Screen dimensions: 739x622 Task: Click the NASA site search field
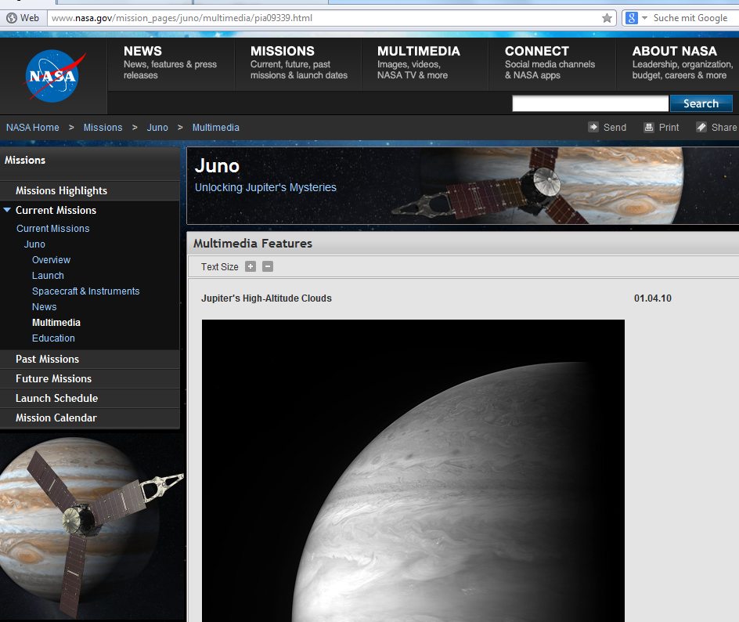589,103
